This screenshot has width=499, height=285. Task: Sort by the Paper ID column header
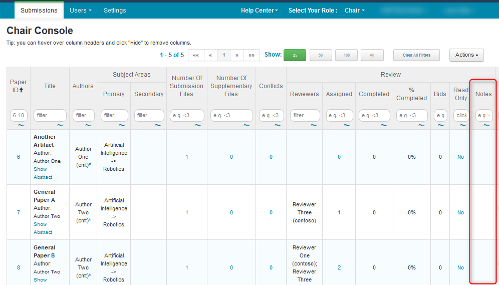19,86
